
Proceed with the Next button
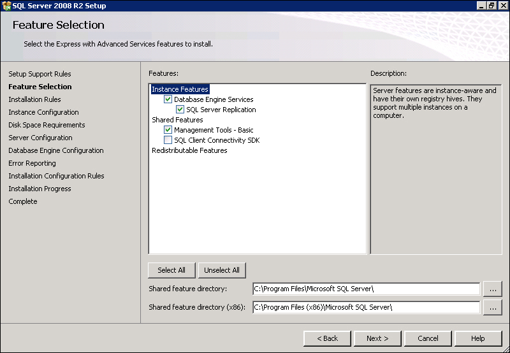[x=377, y=338]
